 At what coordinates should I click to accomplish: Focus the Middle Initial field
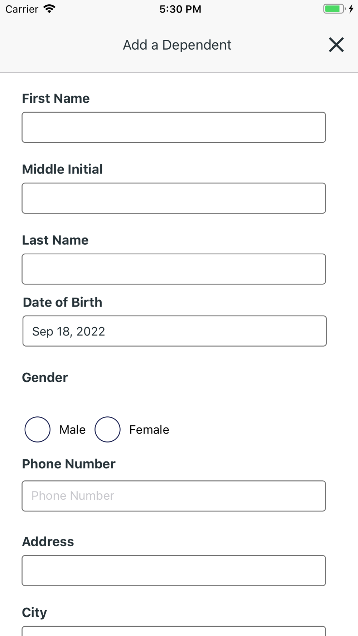click(174, 198)
